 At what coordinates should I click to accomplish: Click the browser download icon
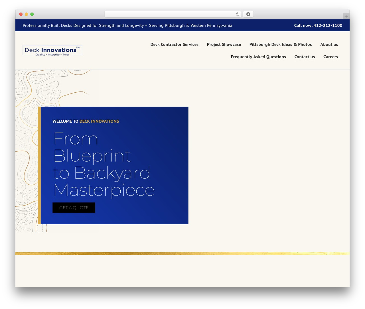[x=248, y=14]
